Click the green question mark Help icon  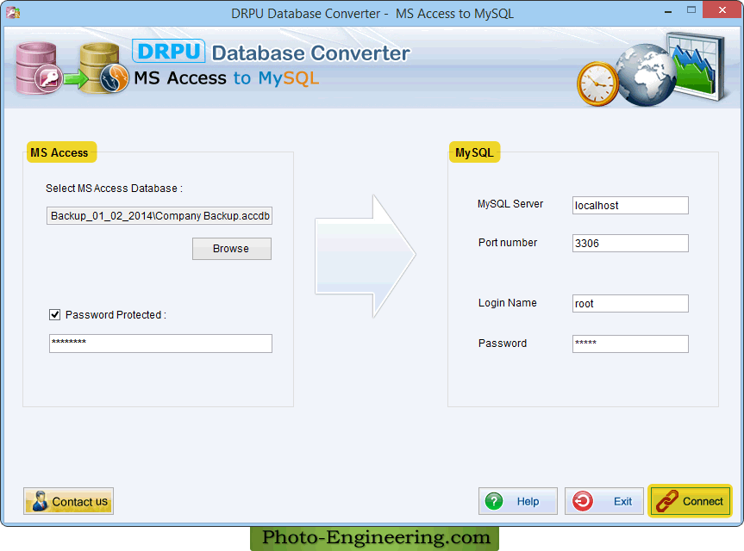pos(494,501)
